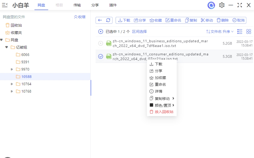Go back with the left arrow button
Viewport: 254px width, 158px height.
click(100, 20)
